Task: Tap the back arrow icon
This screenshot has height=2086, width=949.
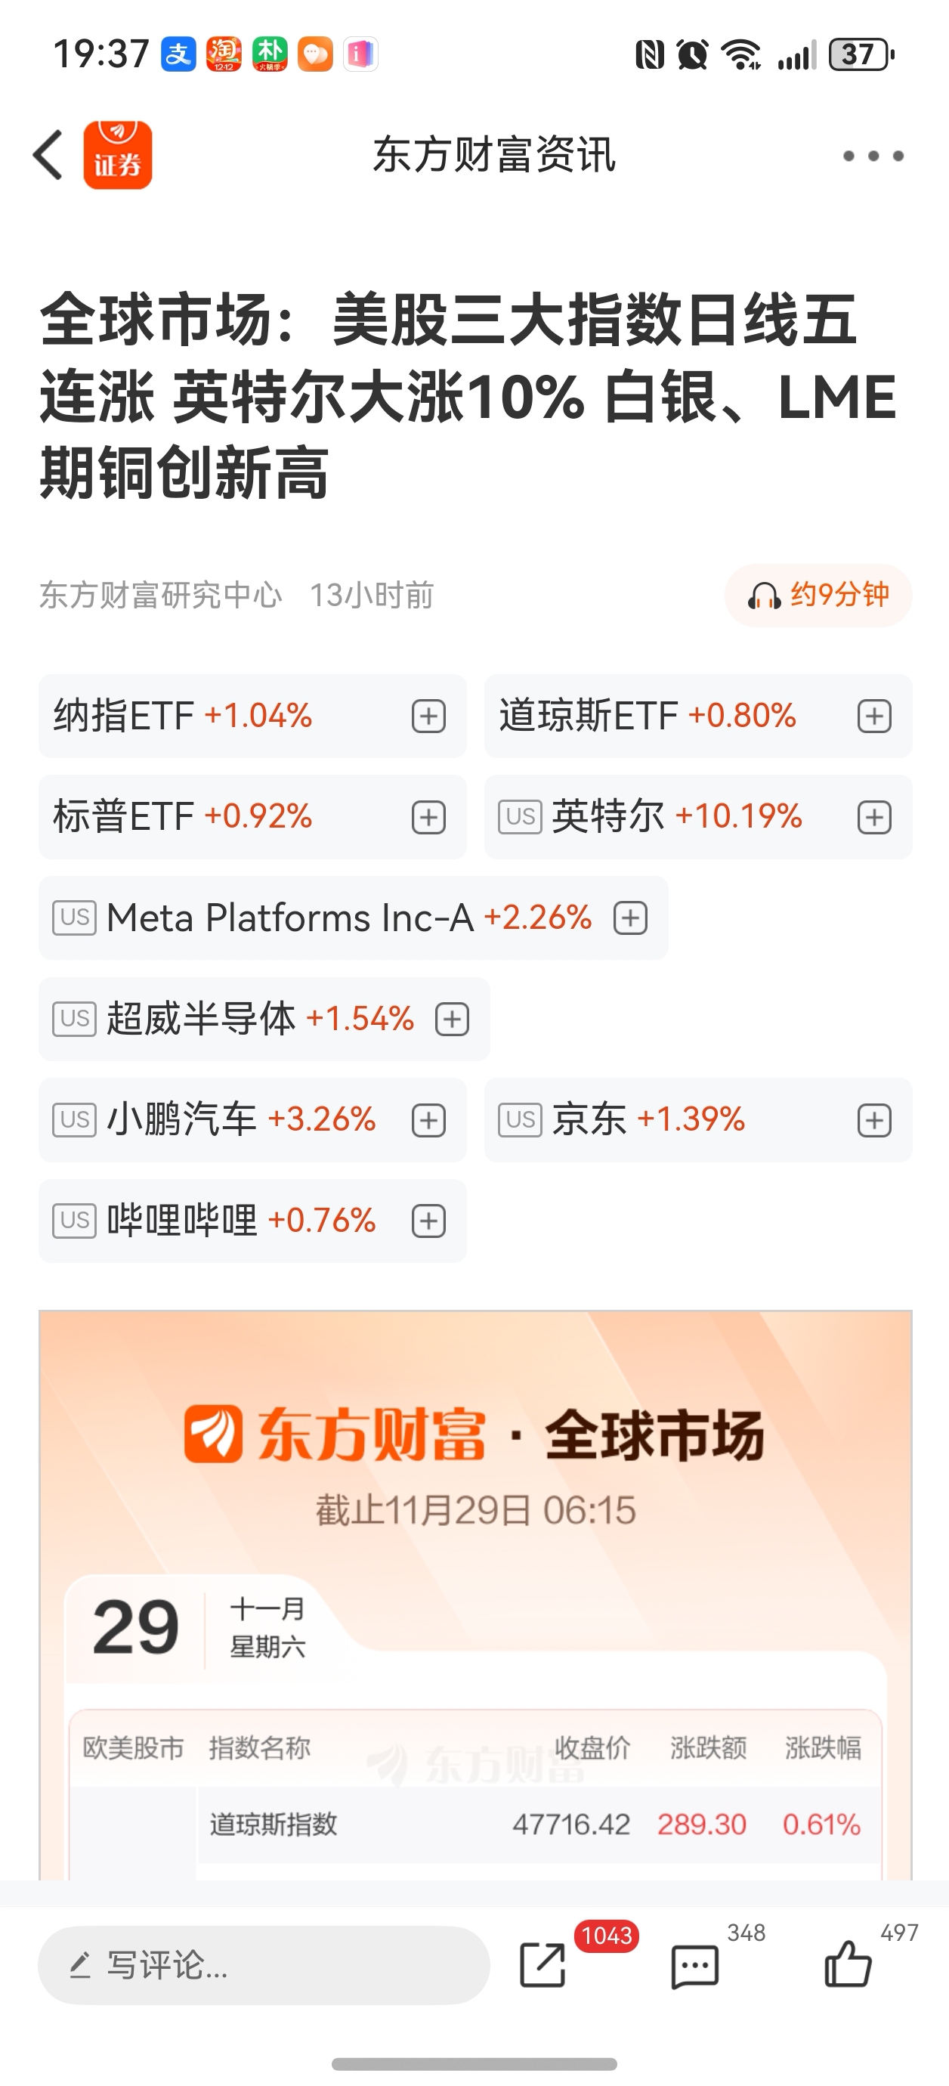Action: click(x=48, y=155)
